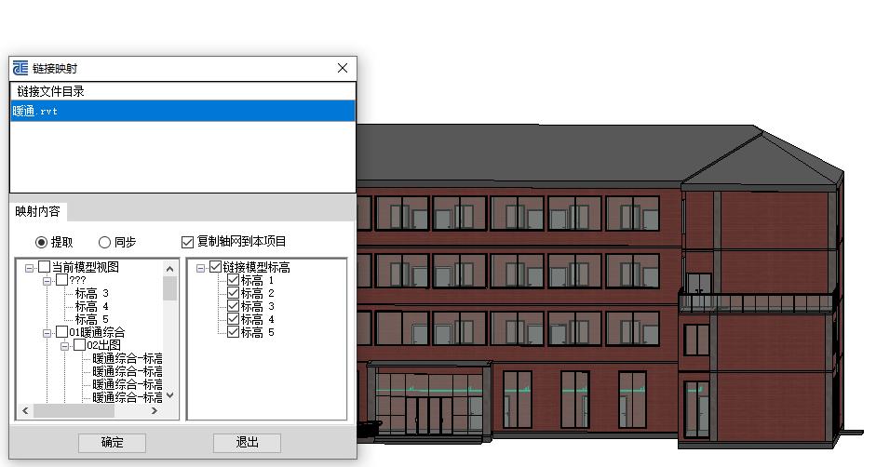Collapse the 02出图 tree node
The width and height of the screenshot is (876, 467).
click(x=65, y=345)
